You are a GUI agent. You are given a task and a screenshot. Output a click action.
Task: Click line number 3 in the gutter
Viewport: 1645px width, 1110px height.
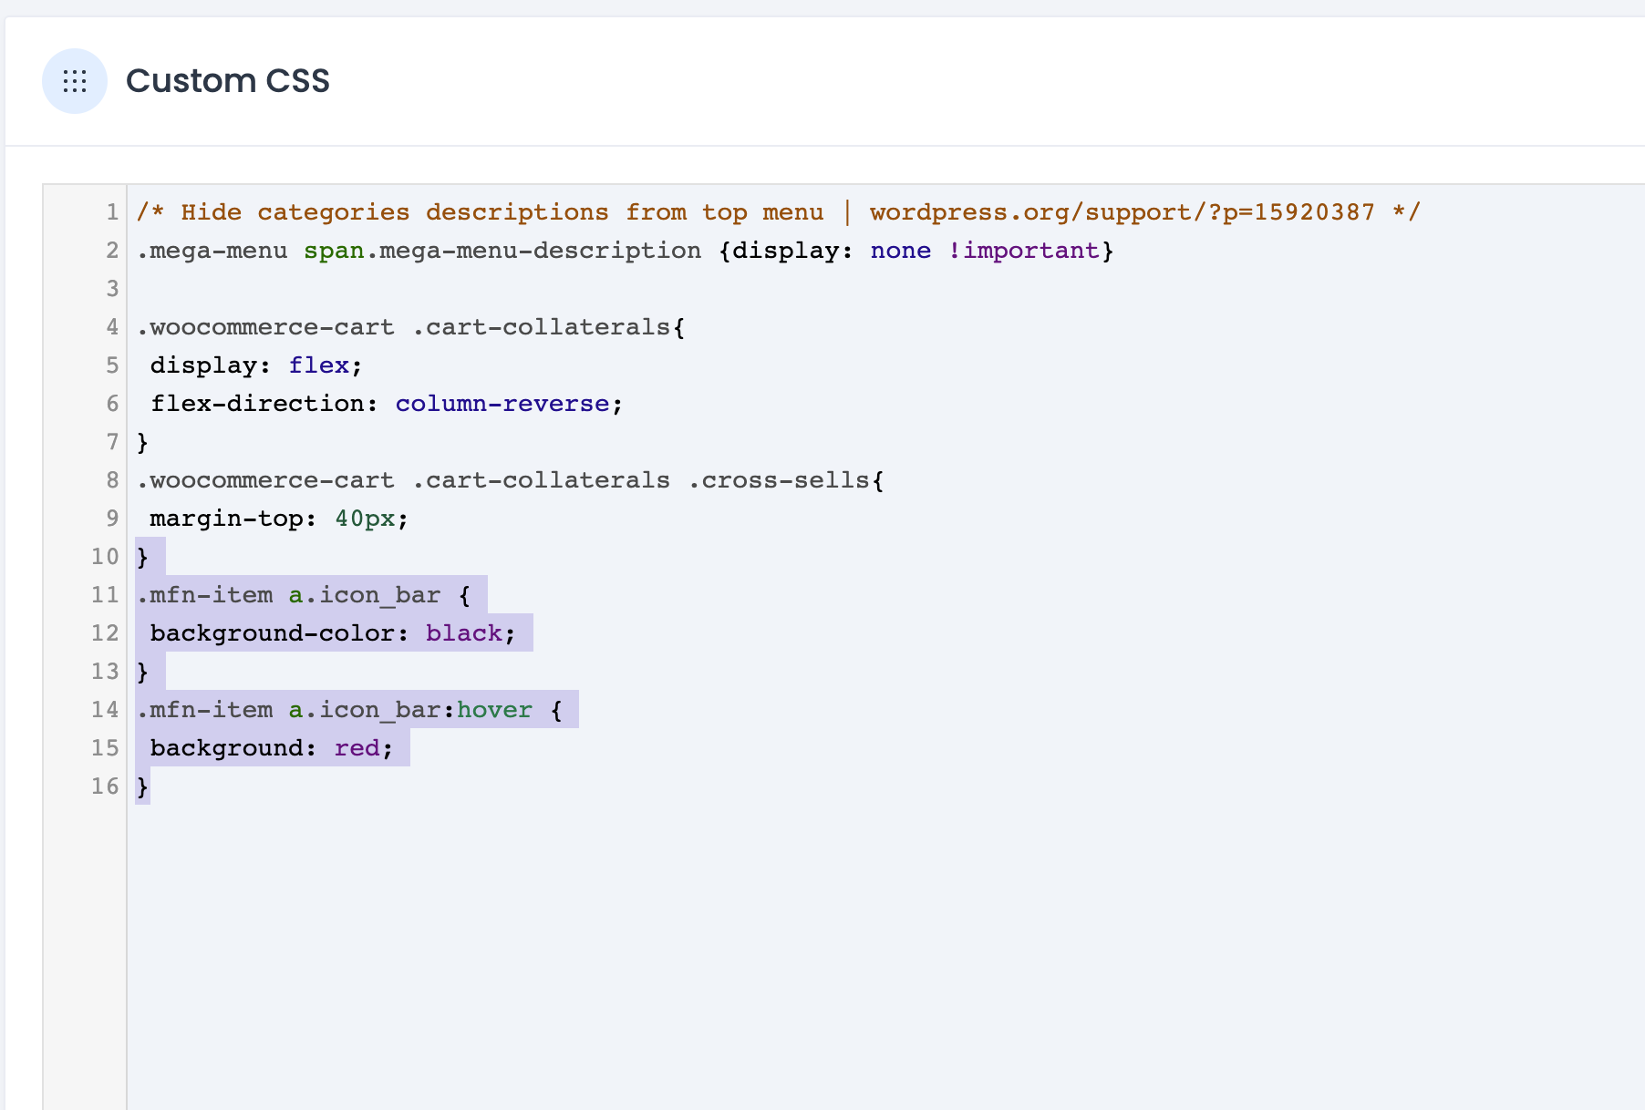[x=112, y=289]
